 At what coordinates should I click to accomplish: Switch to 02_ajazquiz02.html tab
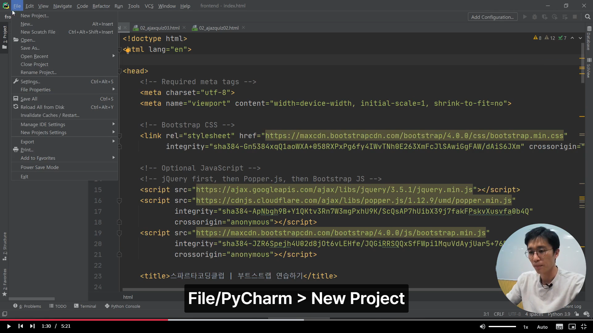pyautogui.click(x=219, y=28)
